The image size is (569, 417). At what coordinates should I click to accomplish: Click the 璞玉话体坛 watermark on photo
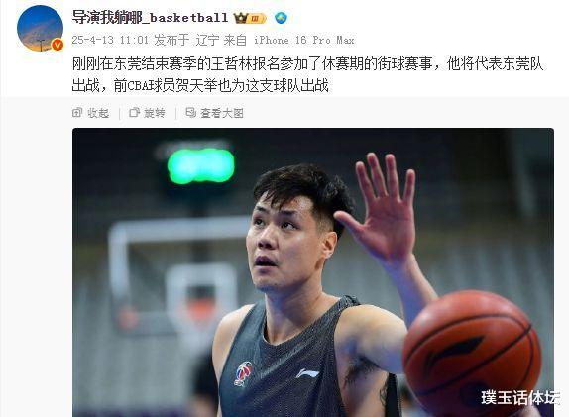[x=520, y=398]
